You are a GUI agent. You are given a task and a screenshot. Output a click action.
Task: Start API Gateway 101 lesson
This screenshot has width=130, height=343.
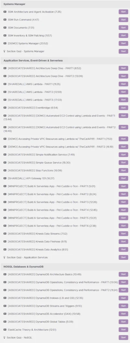(123, 178)
